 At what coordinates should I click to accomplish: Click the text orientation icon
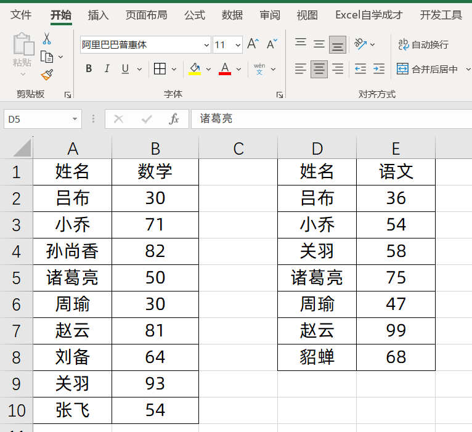[x=360, y=44]
